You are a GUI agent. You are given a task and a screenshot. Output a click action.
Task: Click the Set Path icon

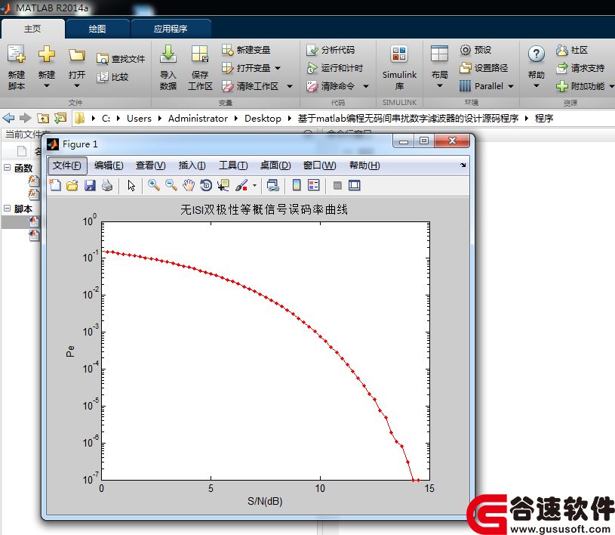click(465, 68)
